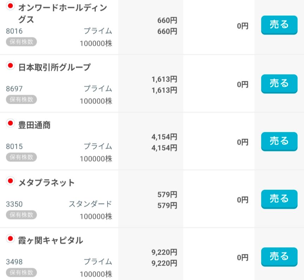Tap the 保有株数 badge under code 3350
Viewport: 304px width, 280px height.
(21, 215)
